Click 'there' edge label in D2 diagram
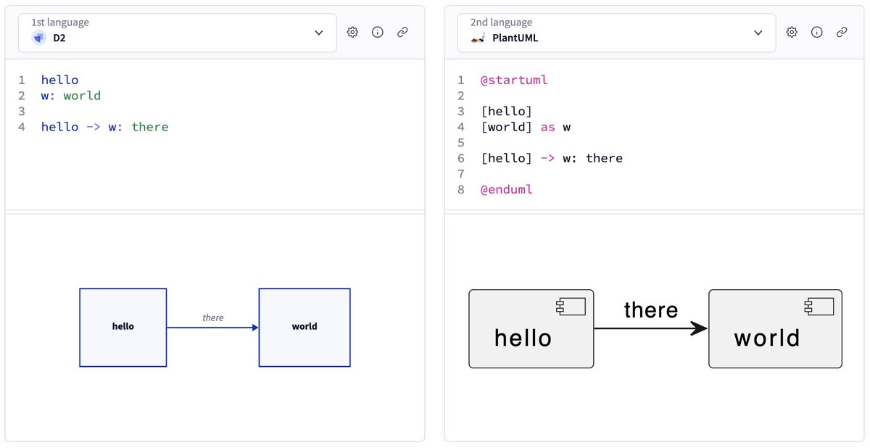Screen dimensions: 870x448 coord(213,318)
